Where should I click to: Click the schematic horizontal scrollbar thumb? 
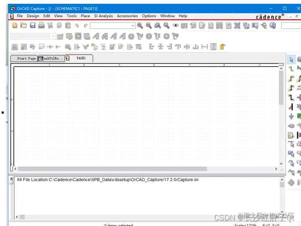pyautogui.click(x=112, y=169)
